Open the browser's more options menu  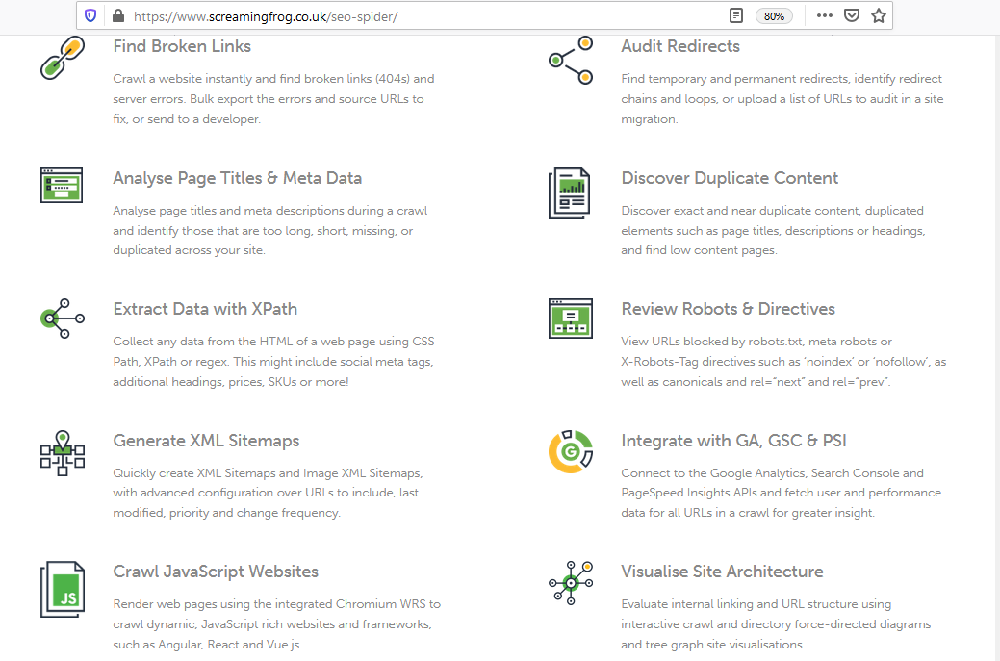824,15
